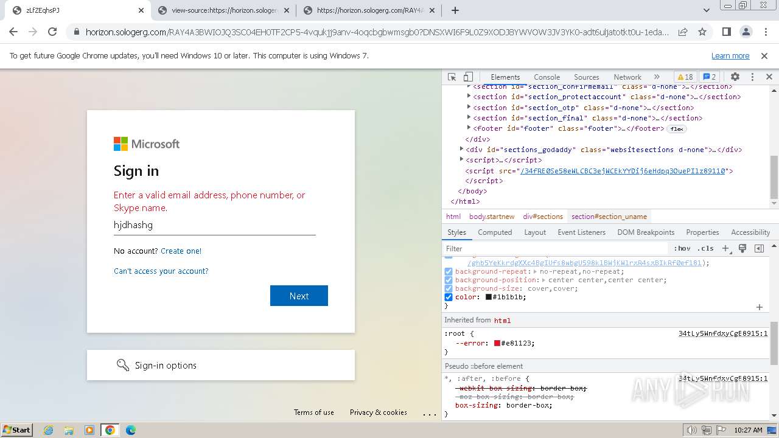This screenshot has width=779, height=438.
Task: Open the media player taskbar icon
Action: pyautogui.click(x=89, y=430)
